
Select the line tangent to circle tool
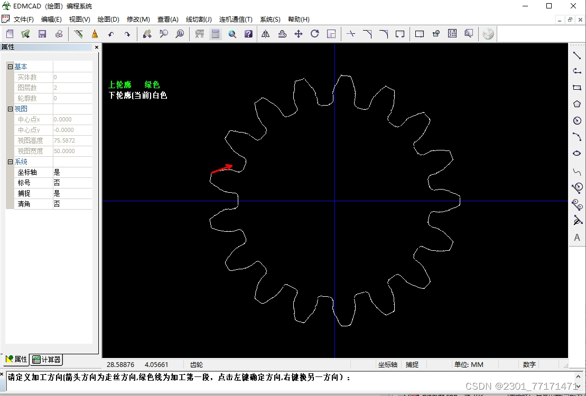tap(577, 188)
